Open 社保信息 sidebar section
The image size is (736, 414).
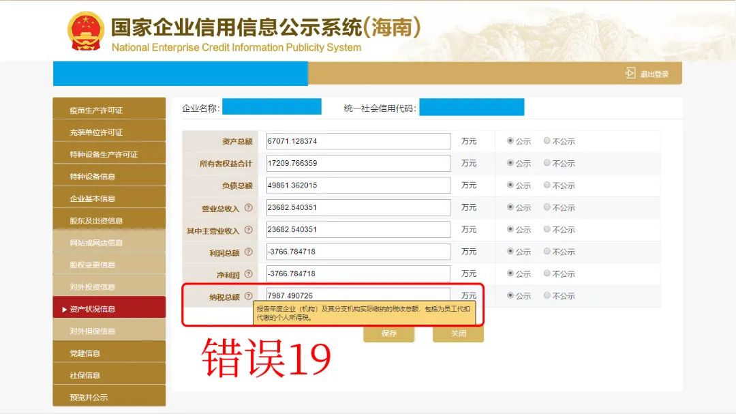point(85,375)
